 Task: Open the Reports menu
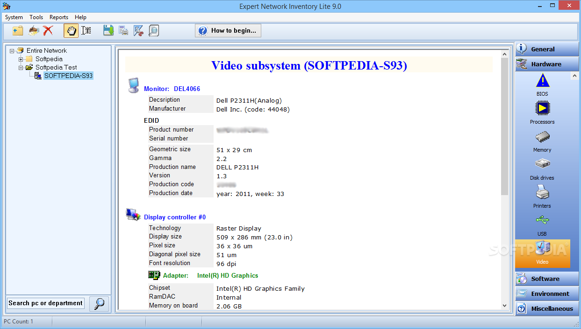59,17
